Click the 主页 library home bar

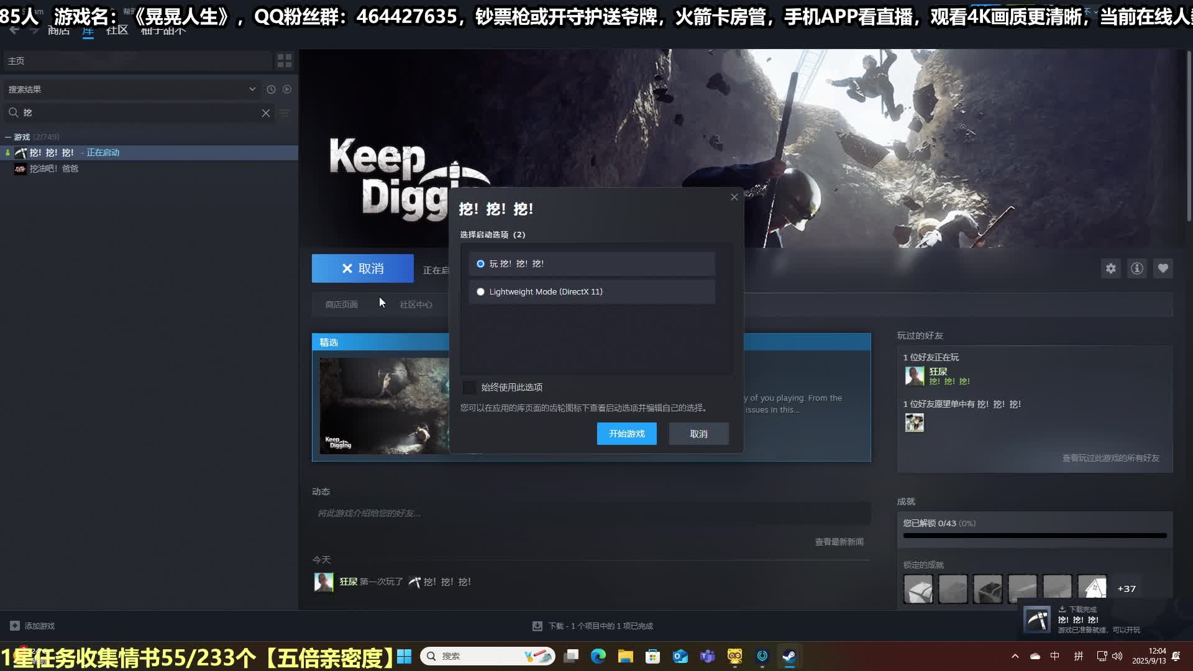pyautogui.click(x=138, y=61)
